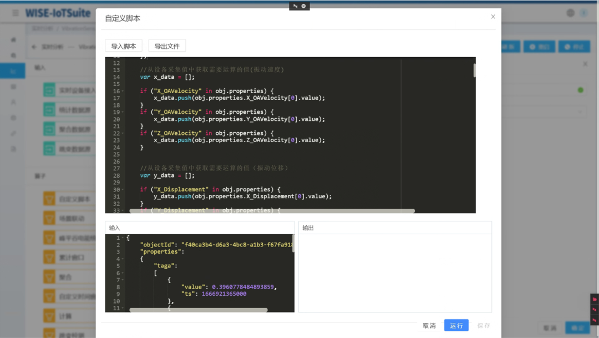
Task: Click the script editor horizontal scrollbar
Action: pos(272,211)
